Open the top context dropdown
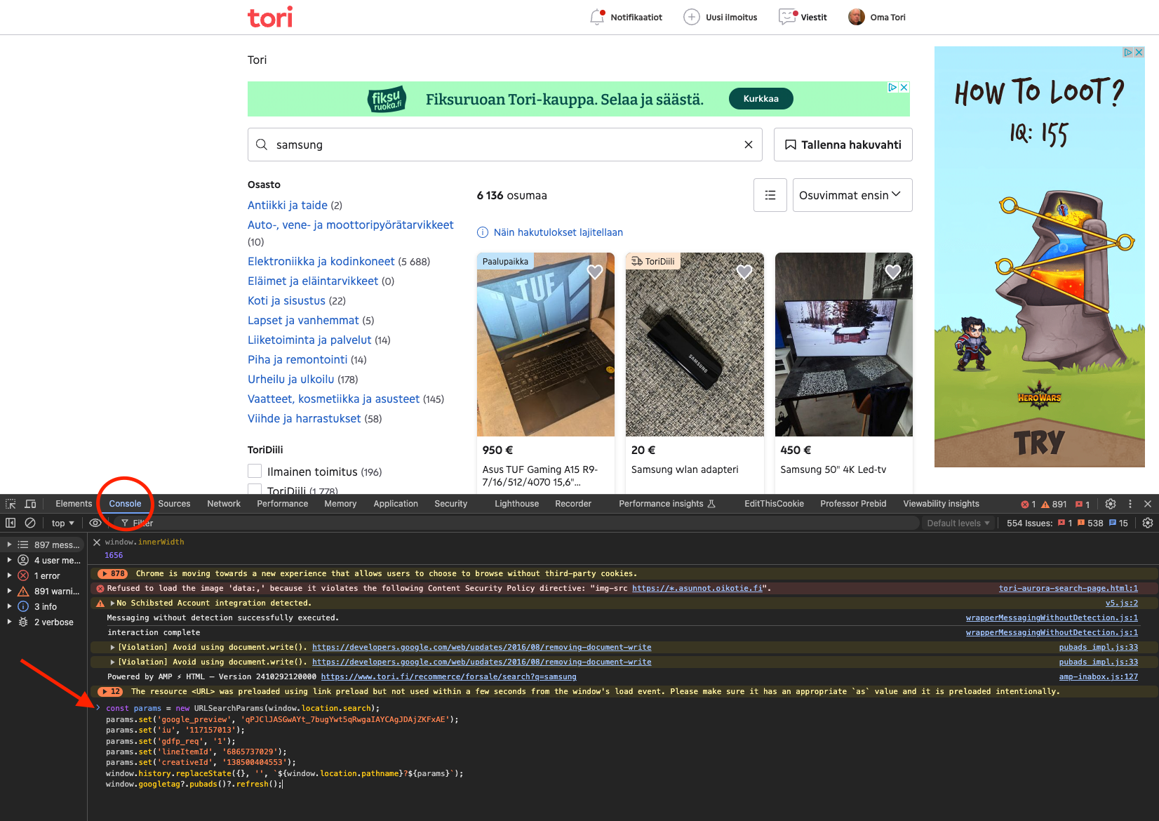The height and width of the screenshot is (821, 1159). click(x=62, y=523)
